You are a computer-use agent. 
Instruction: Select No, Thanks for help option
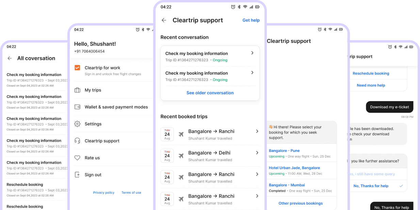377,186
